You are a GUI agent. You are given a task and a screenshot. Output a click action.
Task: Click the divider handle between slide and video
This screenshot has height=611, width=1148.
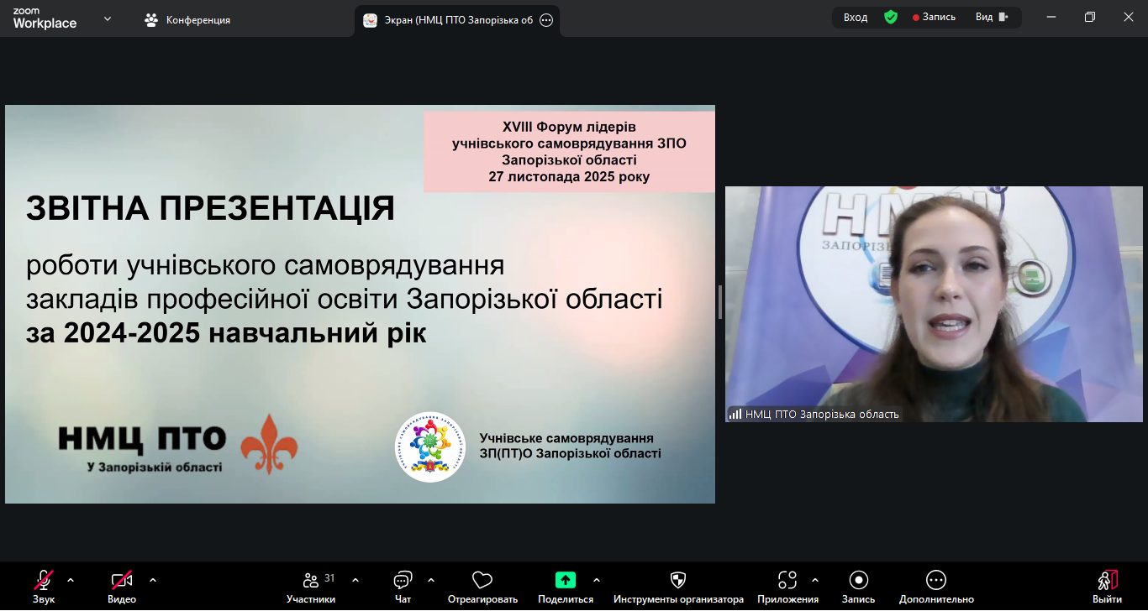[x=720, y=302]
